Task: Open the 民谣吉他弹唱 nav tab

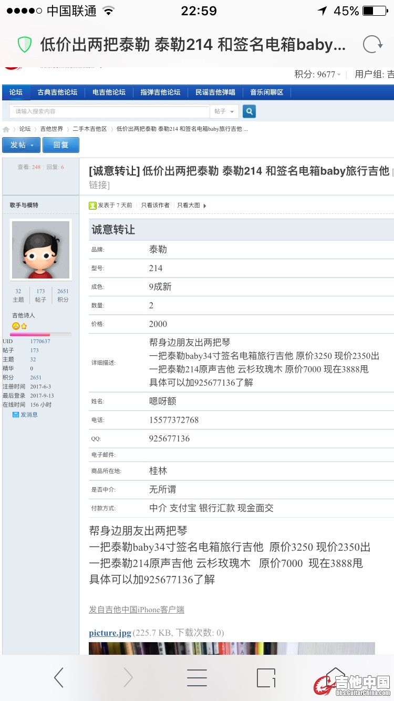Action: pos(215,92)
